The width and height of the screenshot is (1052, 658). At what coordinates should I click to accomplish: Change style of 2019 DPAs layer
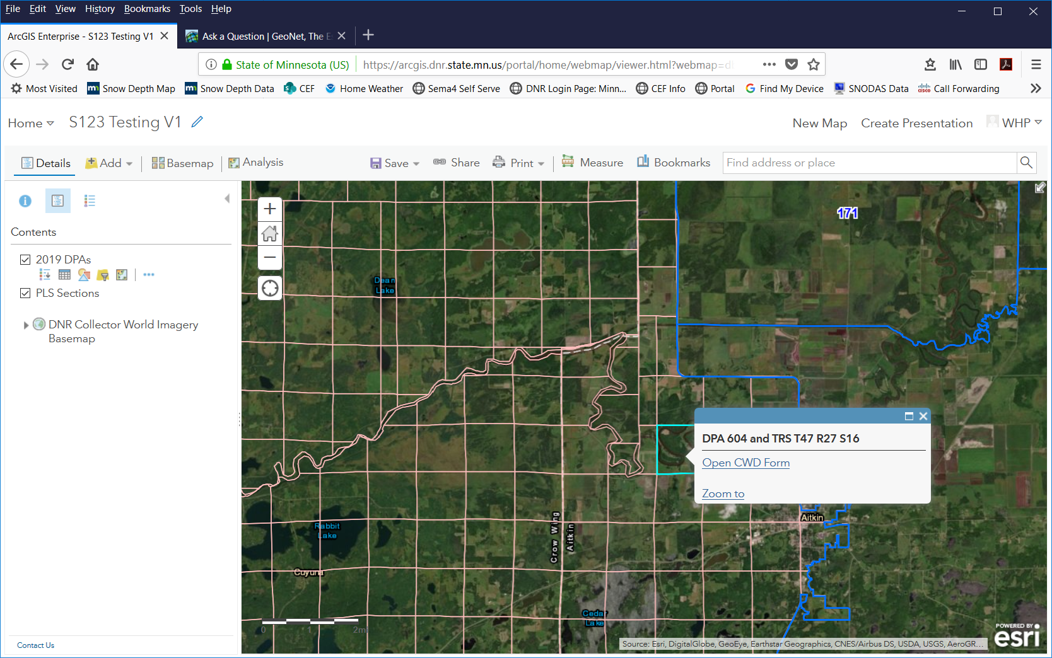point(84,275)
